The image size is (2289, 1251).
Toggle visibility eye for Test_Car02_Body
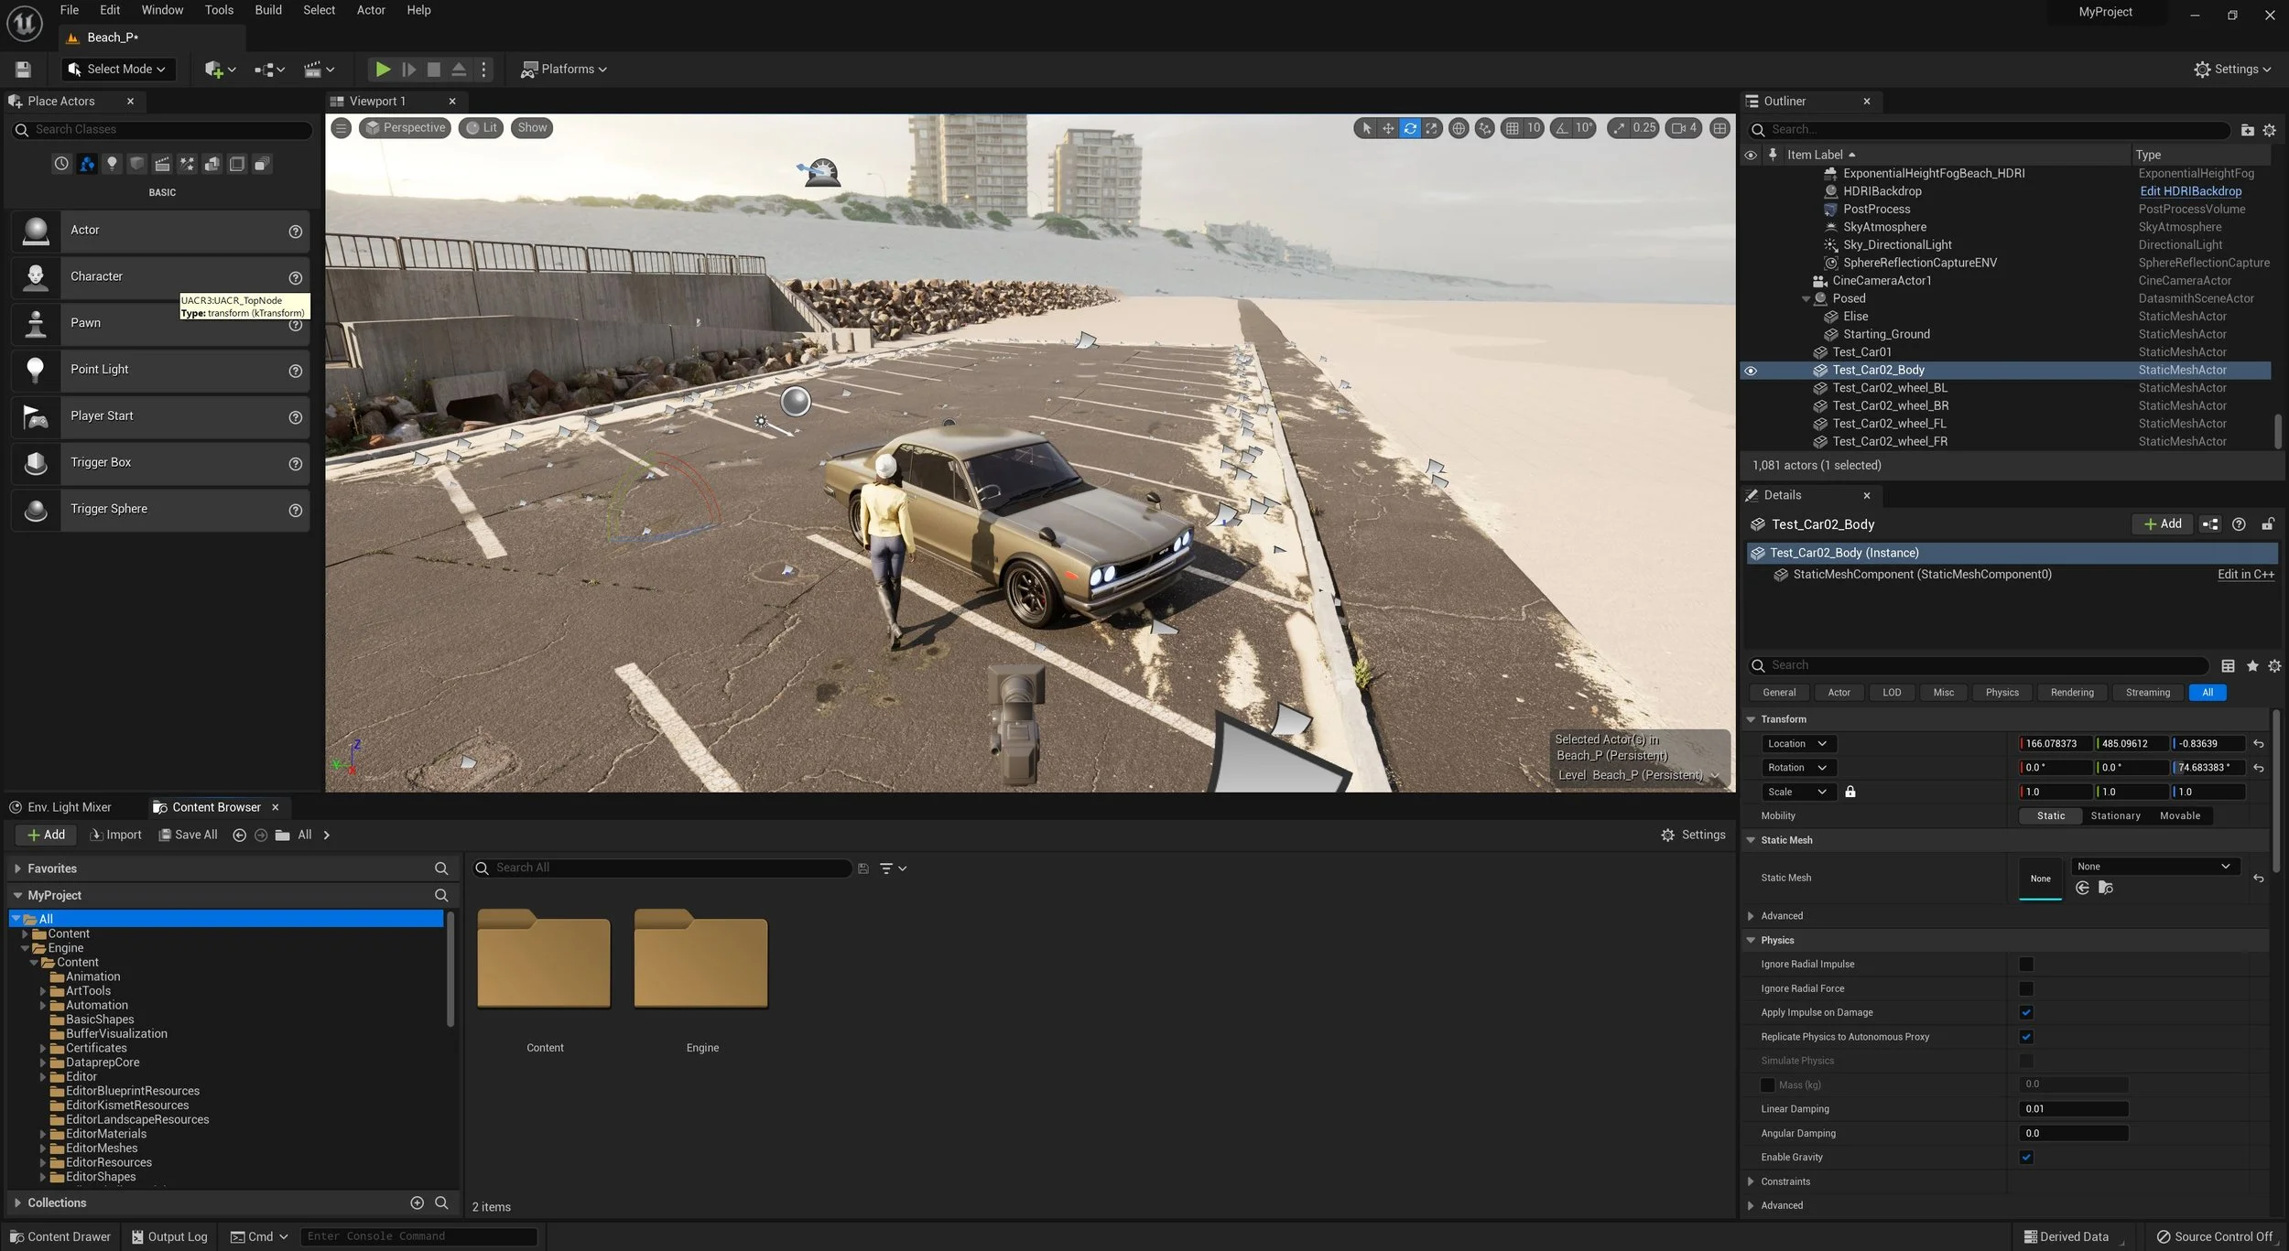pyautogui.click(x=1751, y=371)
